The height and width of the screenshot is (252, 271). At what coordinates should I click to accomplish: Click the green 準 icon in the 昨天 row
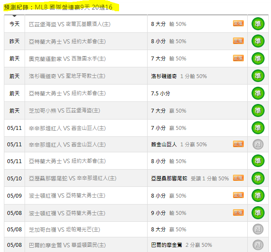pyautogui.click(x=258, y=41)
